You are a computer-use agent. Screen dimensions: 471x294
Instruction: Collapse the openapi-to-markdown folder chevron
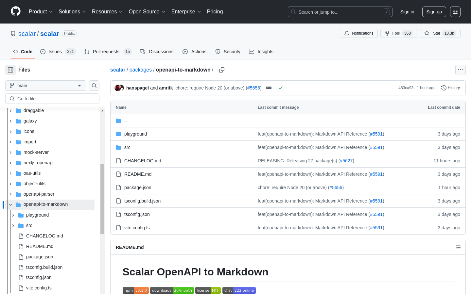point(10,205)
